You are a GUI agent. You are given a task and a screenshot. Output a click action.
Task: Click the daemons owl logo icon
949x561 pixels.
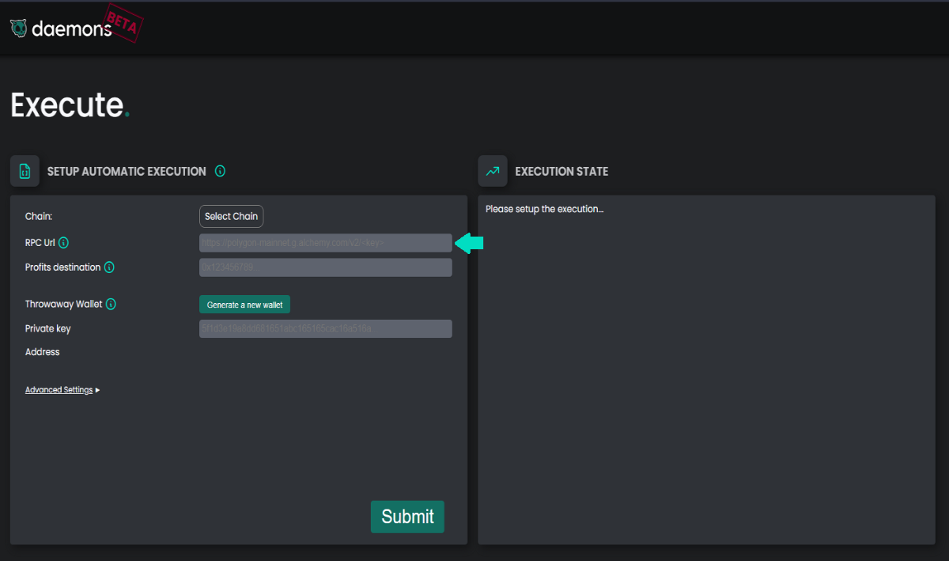click(x=18, y=28)
